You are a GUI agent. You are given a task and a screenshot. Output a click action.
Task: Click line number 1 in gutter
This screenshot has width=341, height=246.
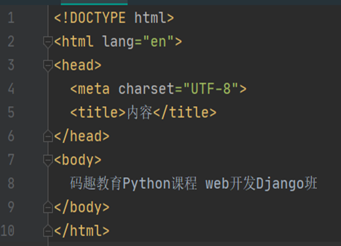click(11, 18)
